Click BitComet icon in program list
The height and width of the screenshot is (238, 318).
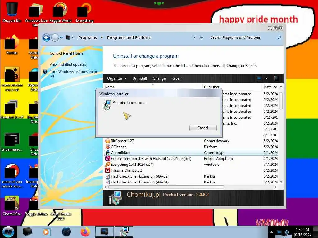coord(108,141)
